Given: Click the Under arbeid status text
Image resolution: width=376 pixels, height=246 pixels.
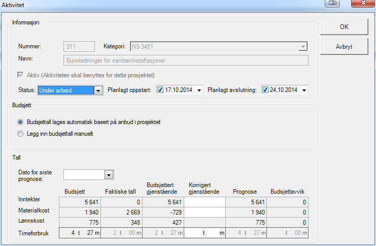Looking at the screenshot, I should [55, 90].
